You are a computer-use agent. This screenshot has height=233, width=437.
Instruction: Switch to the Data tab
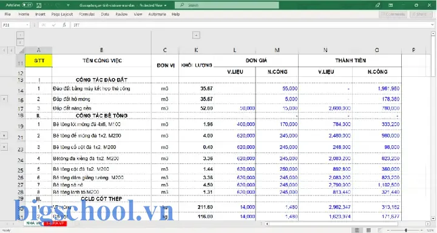(105, 14)
